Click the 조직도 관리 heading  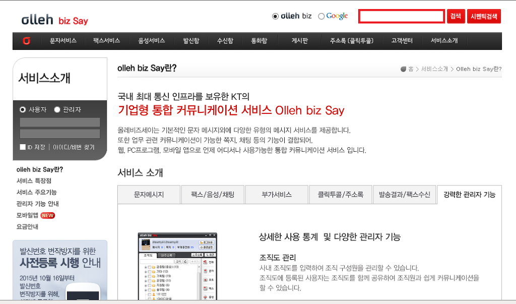click(x=278, y=258)
